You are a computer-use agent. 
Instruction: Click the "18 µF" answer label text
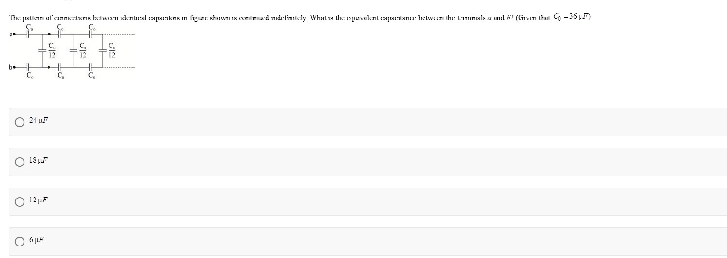coord(38,160)
